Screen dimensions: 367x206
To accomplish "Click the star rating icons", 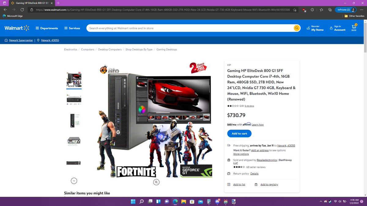I will [x=233, y=106].
